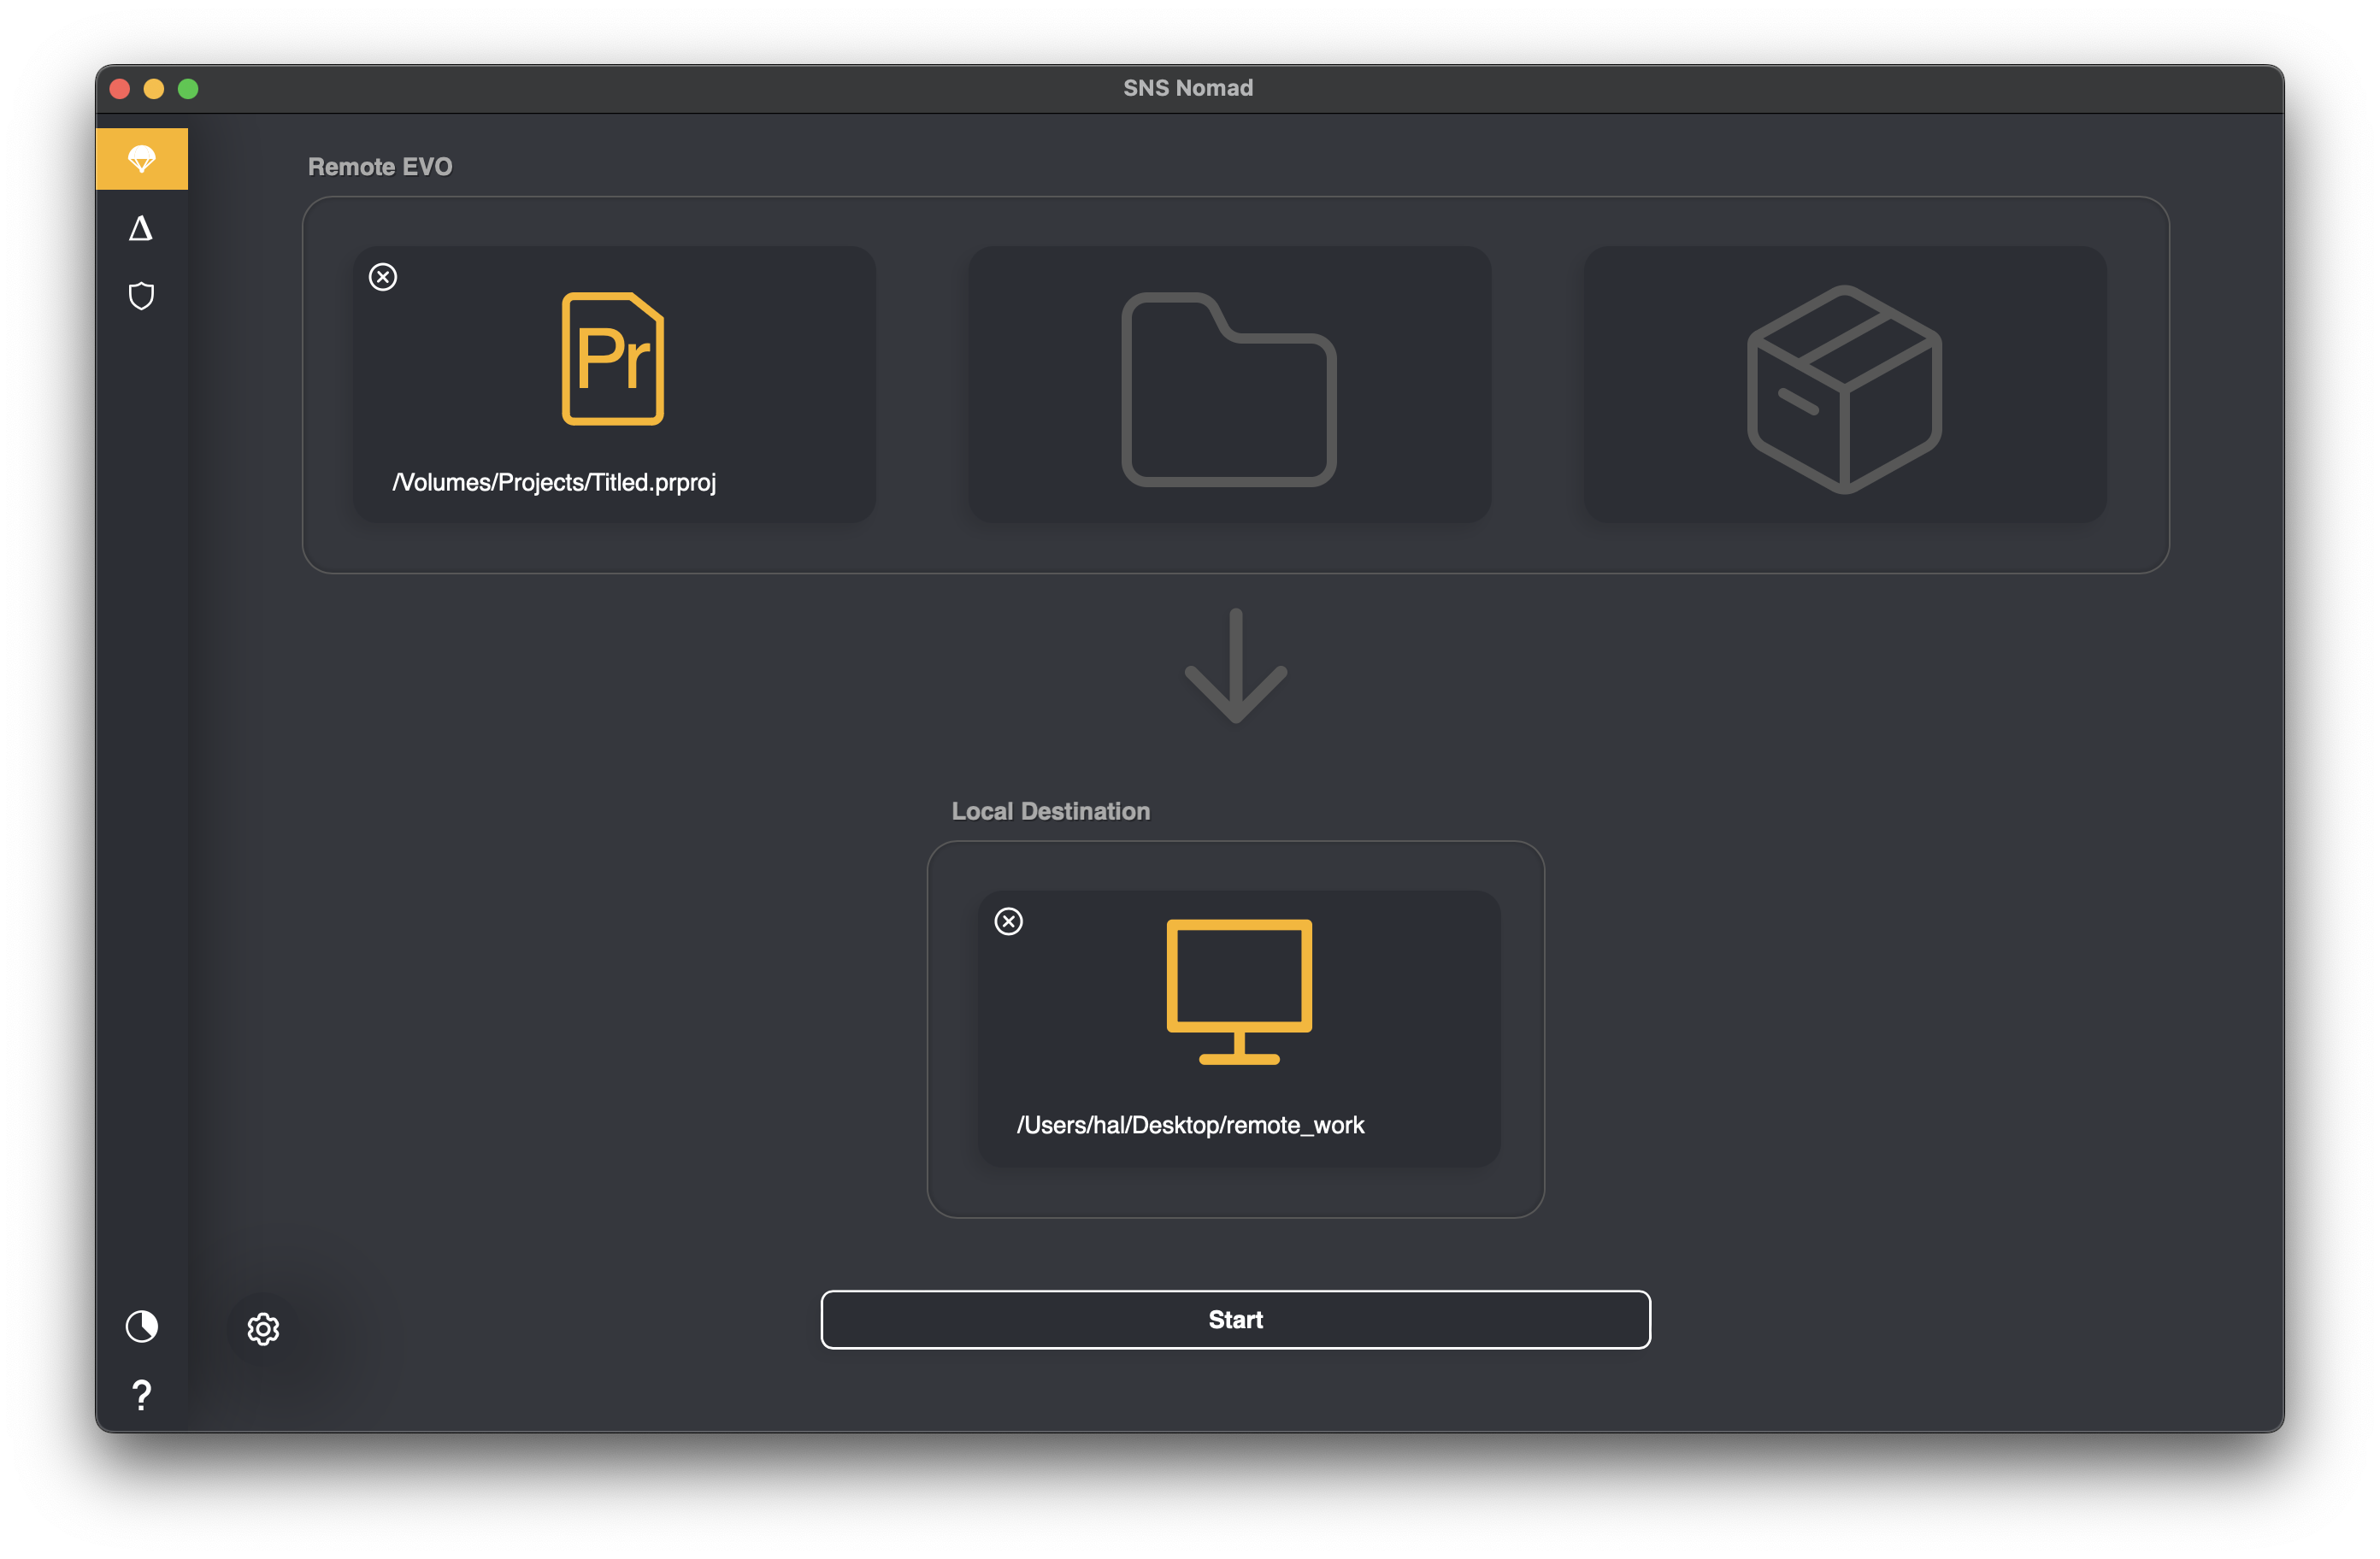Maximize the SNS Nomad window

coord(188,89)
